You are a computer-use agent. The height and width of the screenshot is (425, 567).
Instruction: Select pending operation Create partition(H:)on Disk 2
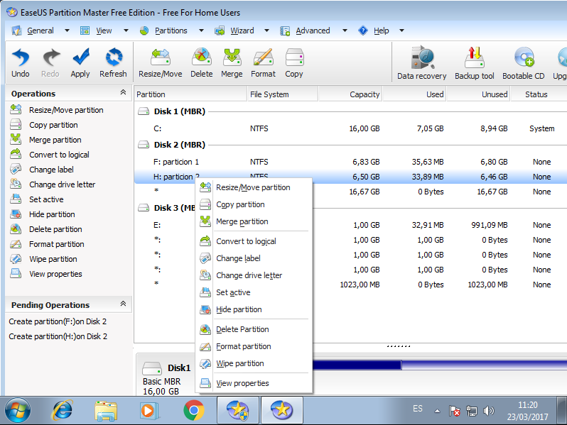58,336
